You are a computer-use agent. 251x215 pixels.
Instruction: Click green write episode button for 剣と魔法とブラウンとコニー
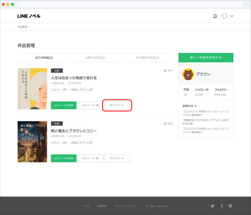[64, 158]
